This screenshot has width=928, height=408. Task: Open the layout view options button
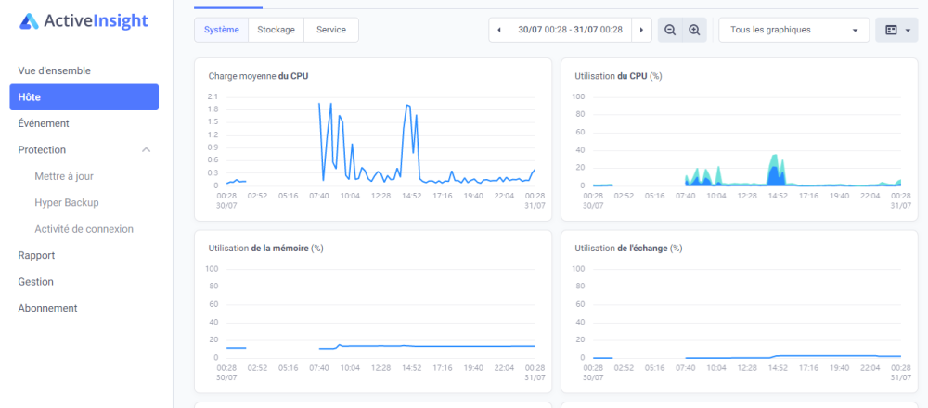pos(896,30)
